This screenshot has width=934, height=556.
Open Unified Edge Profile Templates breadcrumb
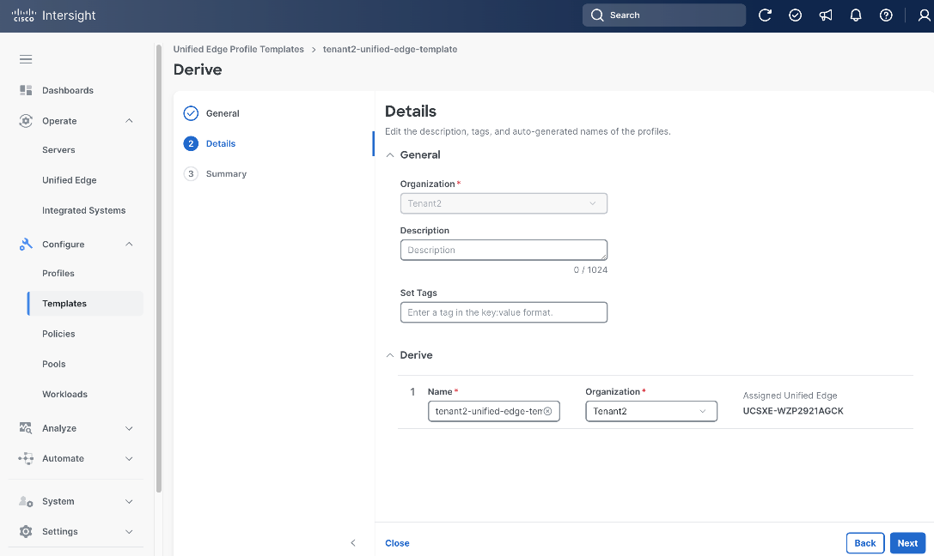click(x=238, y=50)
